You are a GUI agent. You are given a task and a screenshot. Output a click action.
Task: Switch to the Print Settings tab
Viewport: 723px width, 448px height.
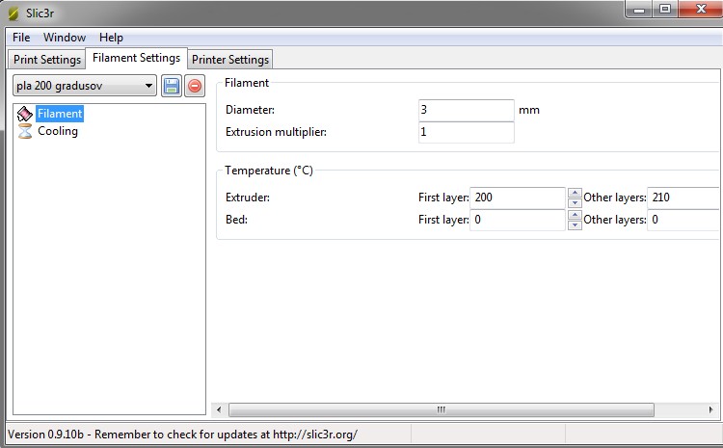pyautogui.click(x=46, y=60)
